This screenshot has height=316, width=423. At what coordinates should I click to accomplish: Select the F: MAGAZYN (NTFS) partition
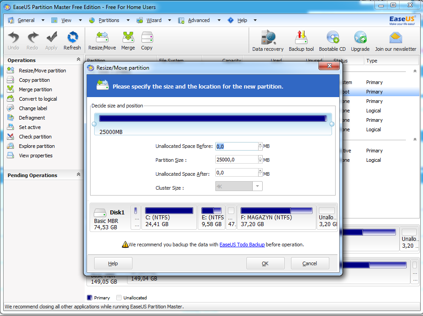point(276,218)
